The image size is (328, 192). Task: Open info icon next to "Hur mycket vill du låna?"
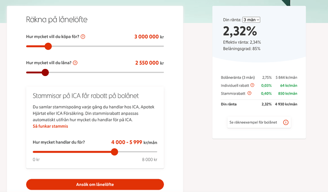(75, 63)
